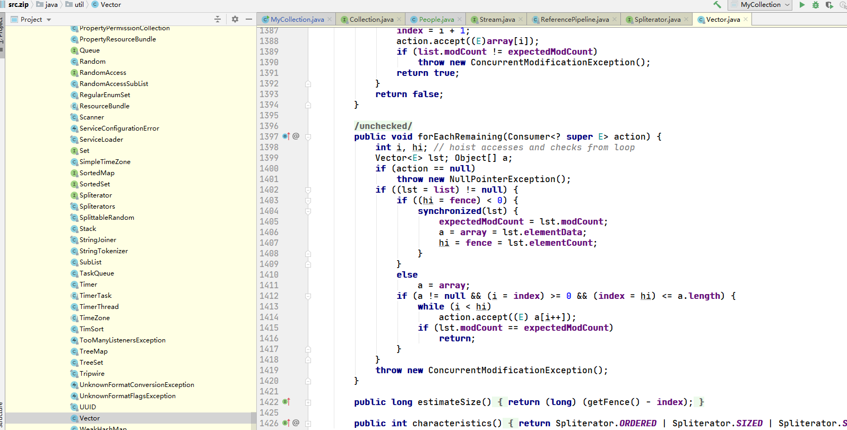Collapse the if block at line 1412

pos(308,296)
